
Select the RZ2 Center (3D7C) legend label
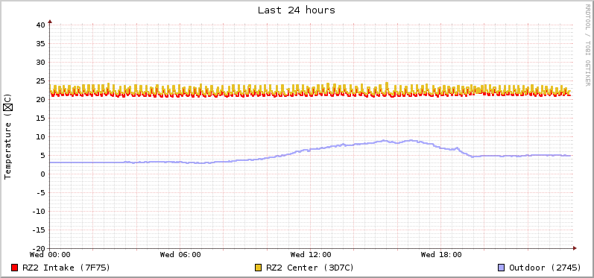pos(310,268)
